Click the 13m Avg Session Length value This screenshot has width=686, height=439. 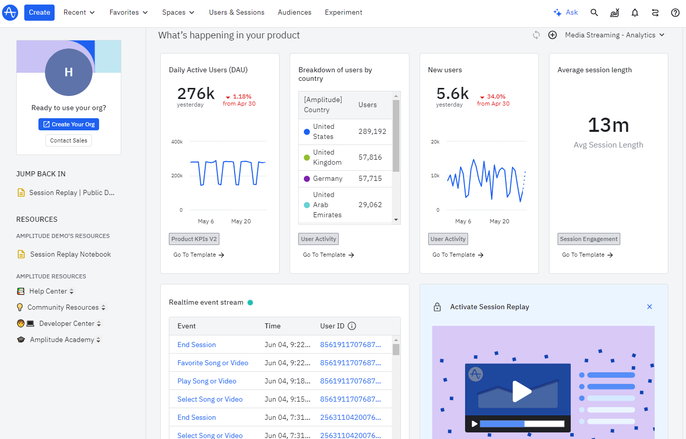[x=608, y=125]
